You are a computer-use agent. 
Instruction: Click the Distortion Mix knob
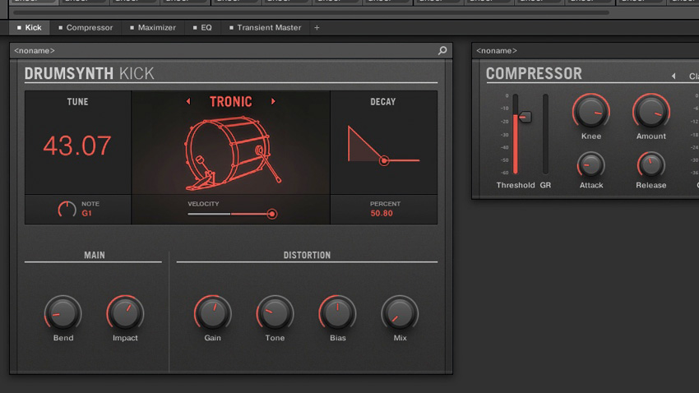400,313
